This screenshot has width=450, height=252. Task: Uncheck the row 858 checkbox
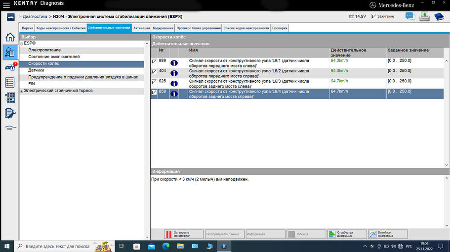coord(154,92)
